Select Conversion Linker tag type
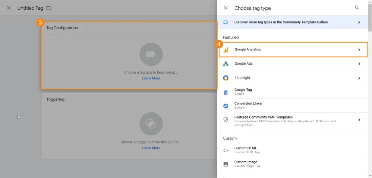 coord(293,106)
